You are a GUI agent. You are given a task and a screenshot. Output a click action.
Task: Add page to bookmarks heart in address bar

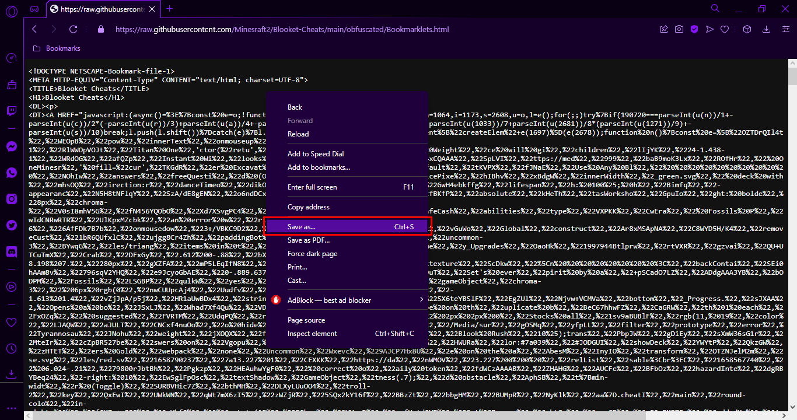click(725, 29)
